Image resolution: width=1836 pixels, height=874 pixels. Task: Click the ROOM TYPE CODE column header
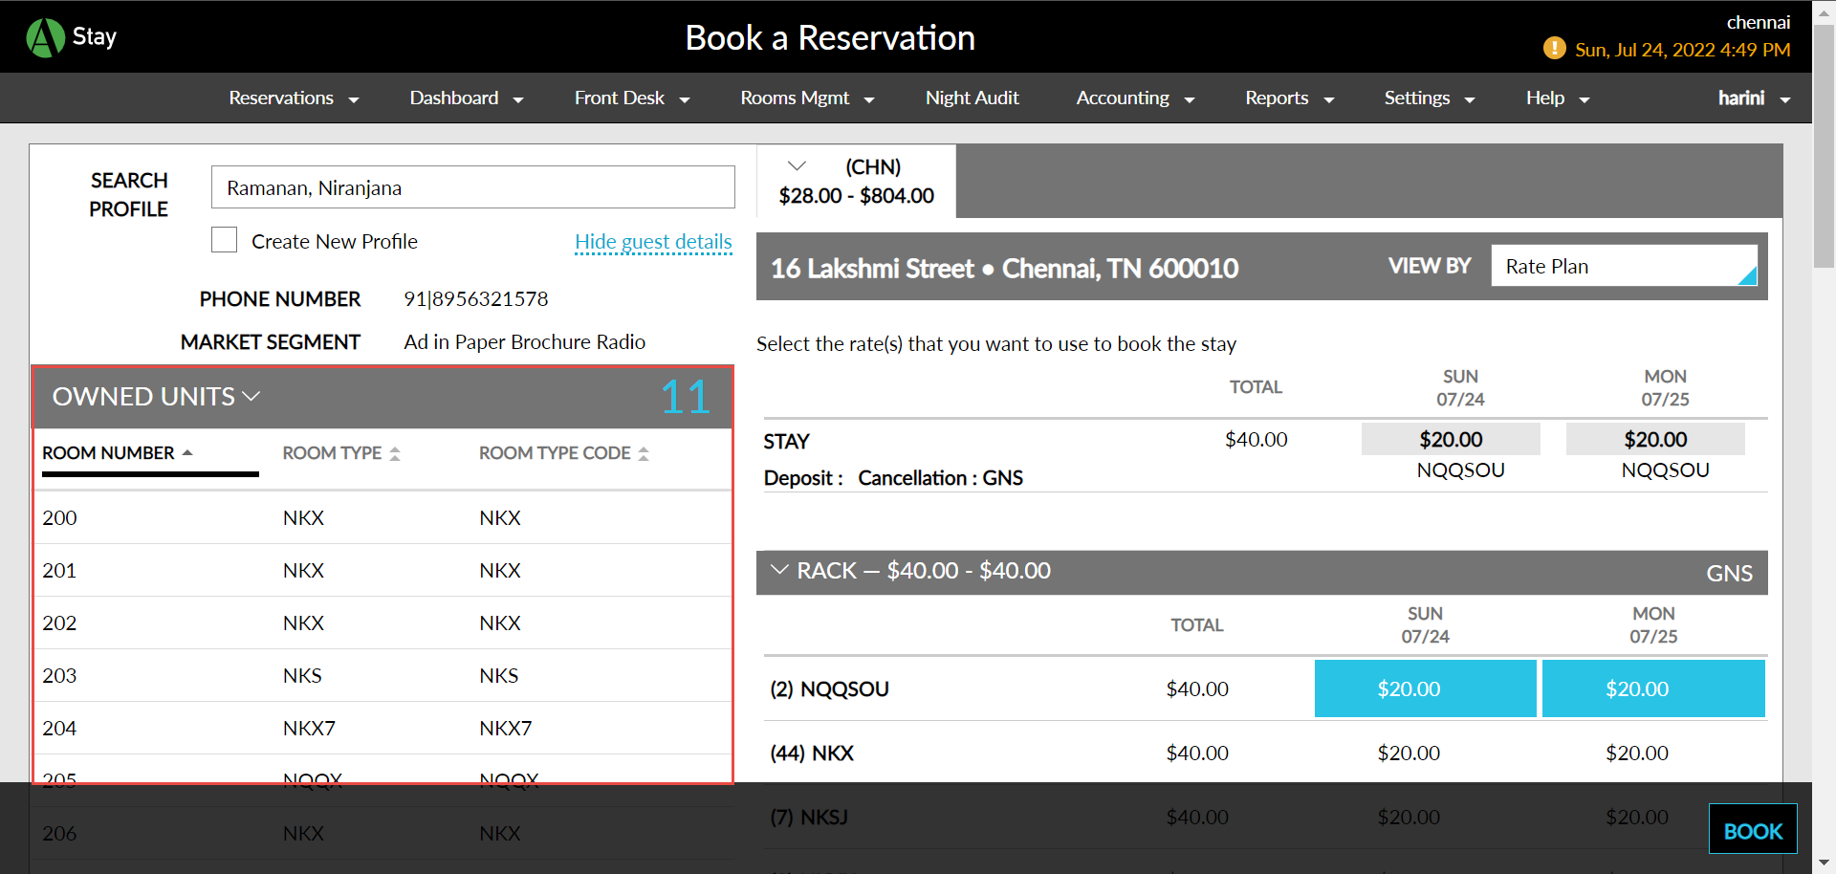tap(555, 452)
